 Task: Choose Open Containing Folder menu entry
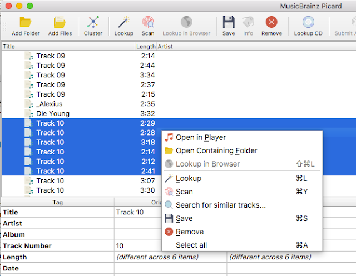click(242, 150)
